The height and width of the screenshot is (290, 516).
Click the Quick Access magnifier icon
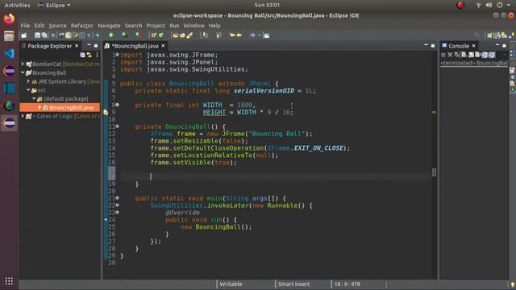pos(476,35)
